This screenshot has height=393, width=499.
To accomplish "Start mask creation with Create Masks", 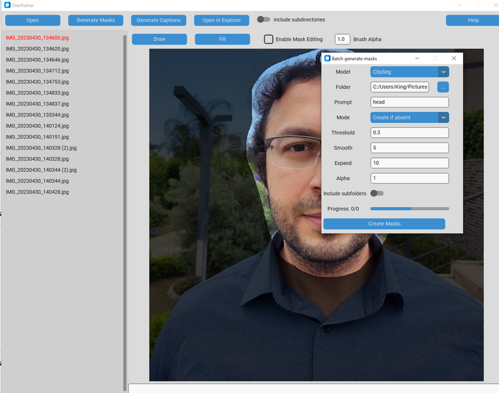I will click(384, 223).
